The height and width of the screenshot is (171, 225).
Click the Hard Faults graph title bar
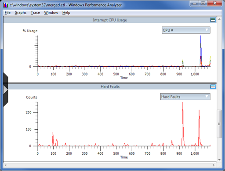(110, 87)
